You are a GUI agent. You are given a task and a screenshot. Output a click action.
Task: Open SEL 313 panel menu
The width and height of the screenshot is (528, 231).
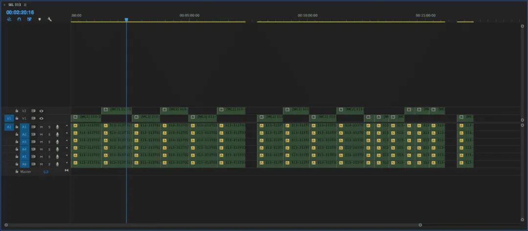[25, 5]
